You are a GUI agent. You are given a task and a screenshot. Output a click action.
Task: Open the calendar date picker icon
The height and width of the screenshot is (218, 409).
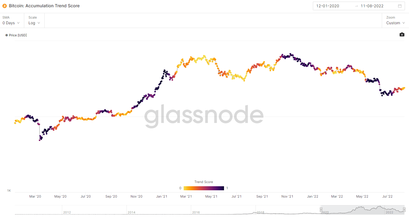coord(400,6)
